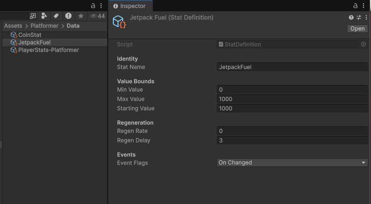The height and width of the screenshot is (204, 371).
Task: Click the Search by Label tag icon
Action: click(56, 16)
